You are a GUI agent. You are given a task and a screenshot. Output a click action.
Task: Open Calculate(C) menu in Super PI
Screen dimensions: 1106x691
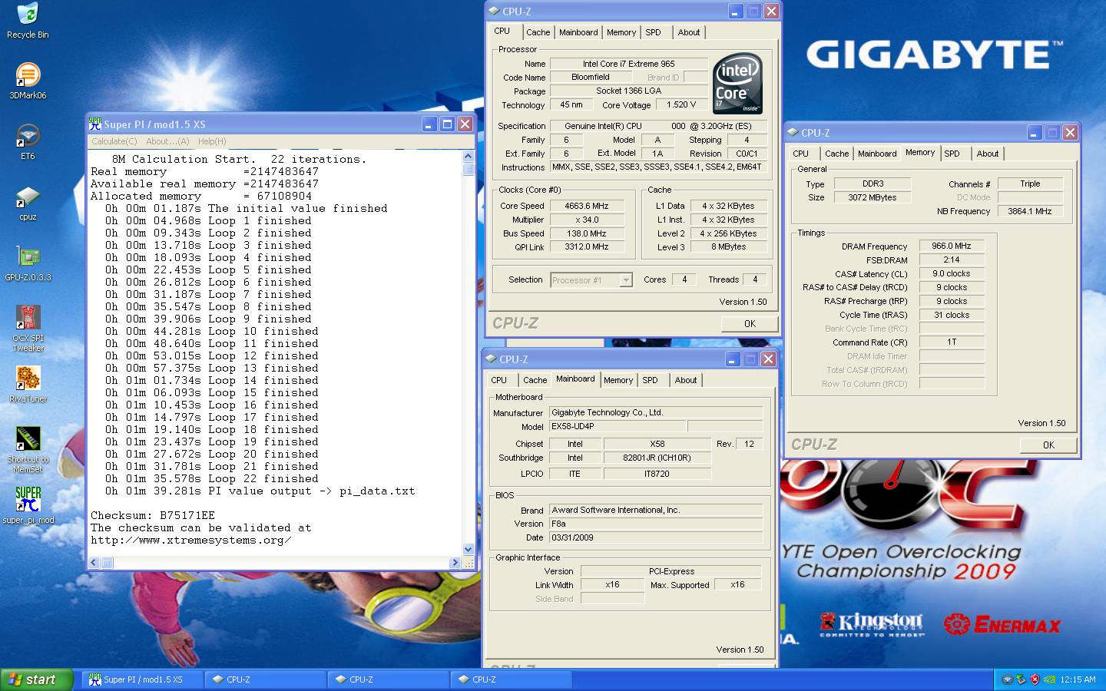(x=114, y=141)
